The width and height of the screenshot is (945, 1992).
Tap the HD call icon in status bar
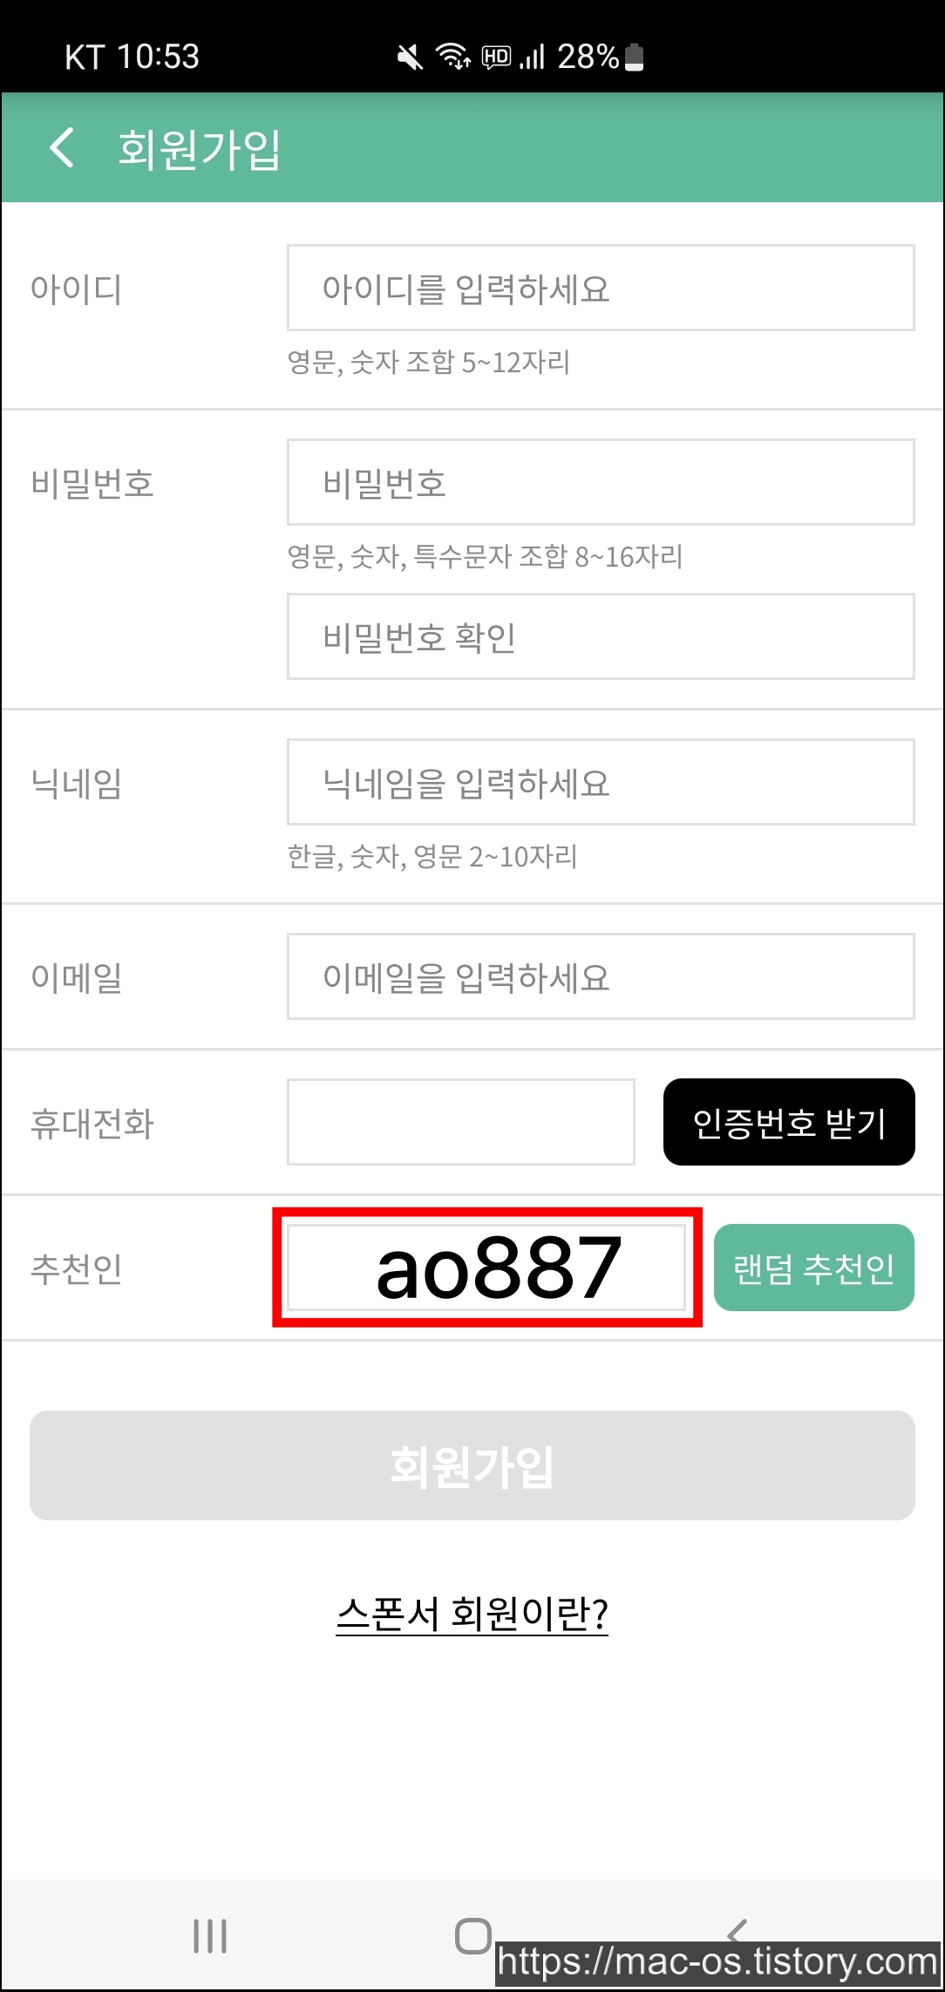(496, 58)
